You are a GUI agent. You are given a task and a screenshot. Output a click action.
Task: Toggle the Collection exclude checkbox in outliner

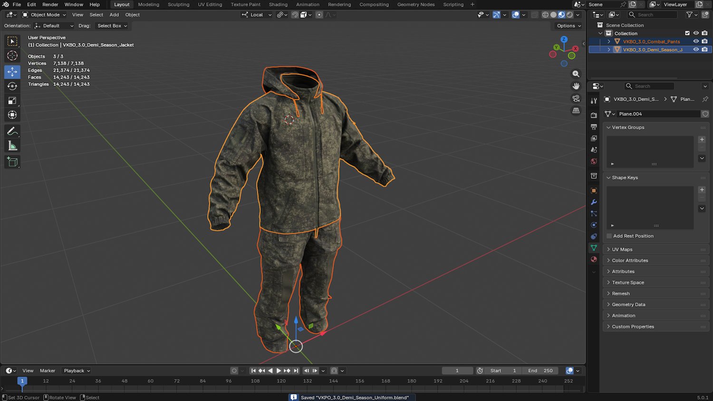tap(687, 33)
